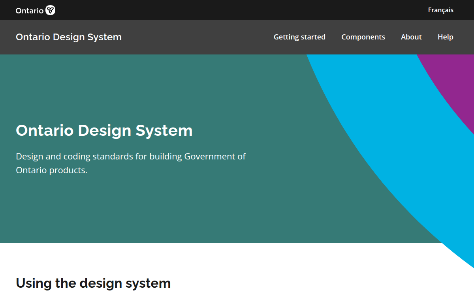
Task: Open the Getting started menu
Action: (x=299, y=37)
